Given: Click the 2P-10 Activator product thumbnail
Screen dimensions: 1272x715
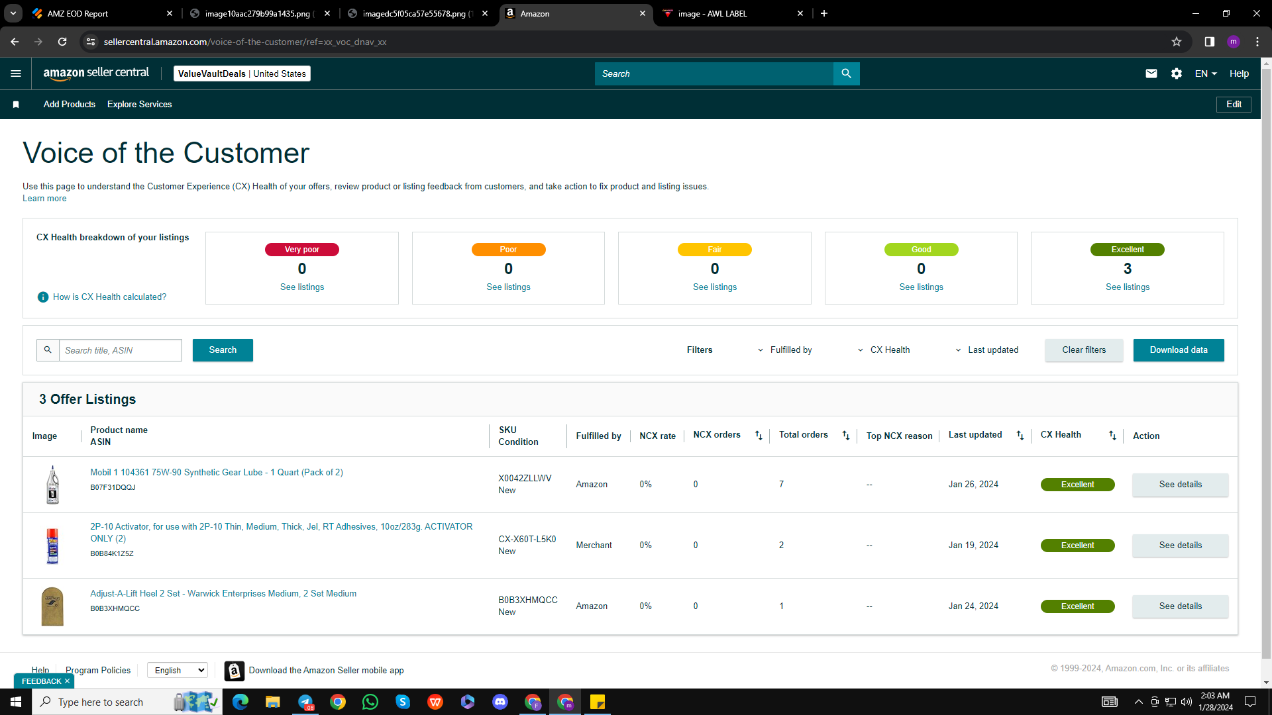Looking at the screenshot, I should click(52, 546).
